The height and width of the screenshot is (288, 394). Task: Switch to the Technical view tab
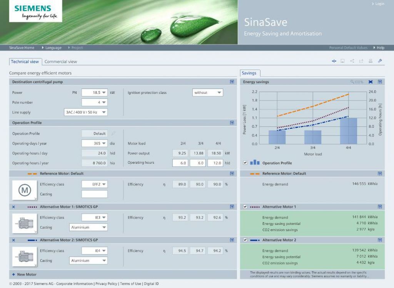pyautogui.click(x=25, y=62)
